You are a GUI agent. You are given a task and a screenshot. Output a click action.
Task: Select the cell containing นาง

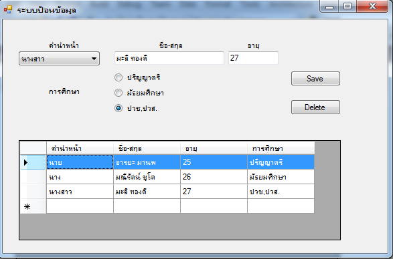pos(80,177)
